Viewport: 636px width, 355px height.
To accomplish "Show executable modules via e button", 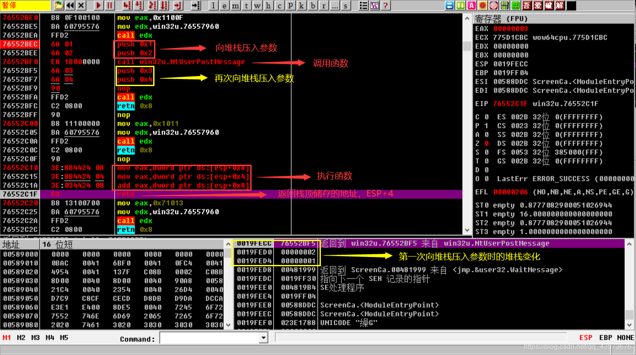I will [225, 6].
